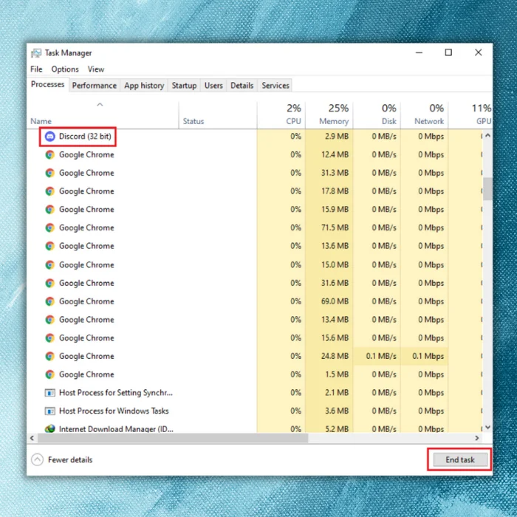Viewport: 517px width, 517px height.
Task: Open the File menu
Action: pos(36,69)
